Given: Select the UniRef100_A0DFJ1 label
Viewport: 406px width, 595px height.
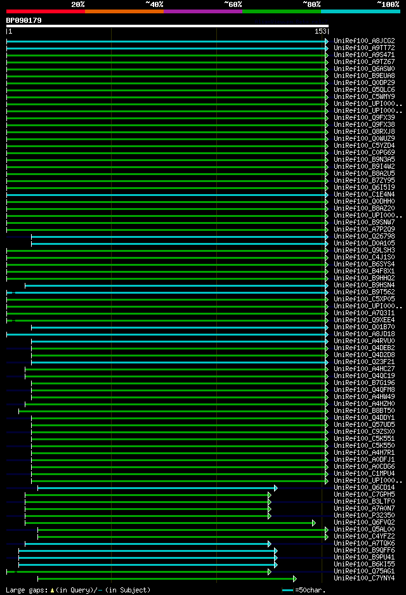Looking at the screenshot, I should coord(364,460).
